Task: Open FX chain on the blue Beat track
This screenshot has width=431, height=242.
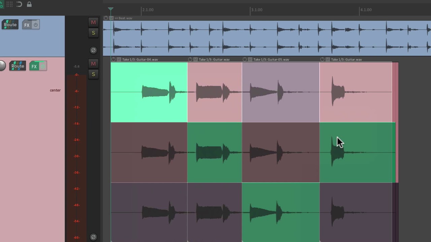Action: 27,25
